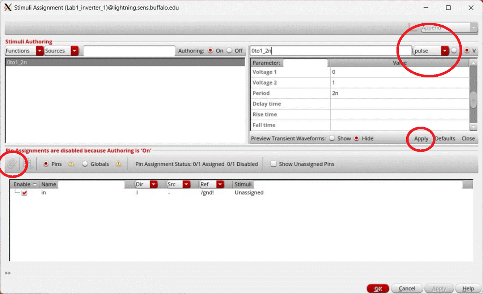Click the Enable column sort arrow

(x=35, y=184)
